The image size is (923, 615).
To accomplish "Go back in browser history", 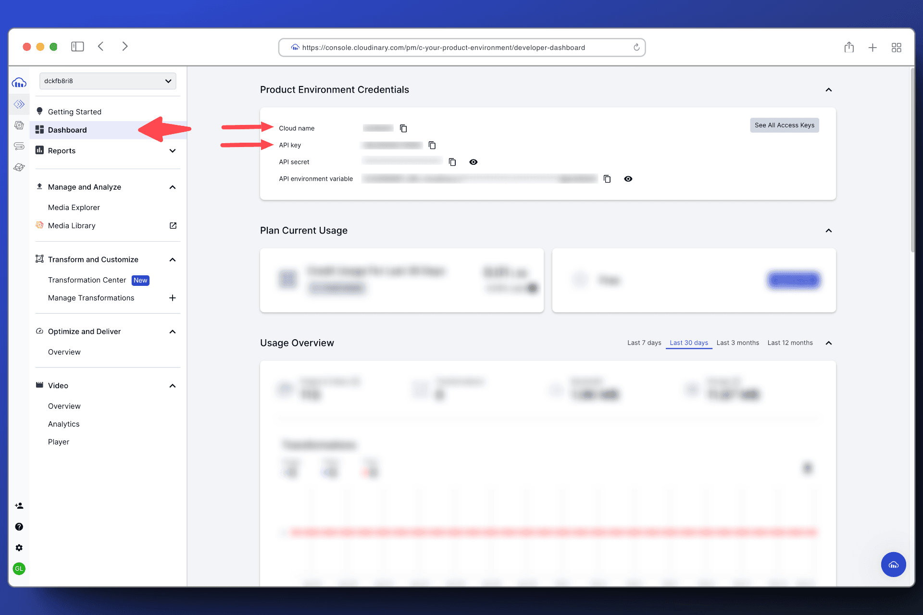I will pos(101,47).
